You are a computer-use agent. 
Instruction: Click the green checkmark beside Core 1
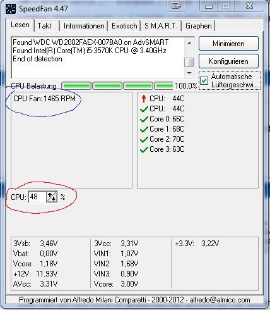click(x=144, y=129)
